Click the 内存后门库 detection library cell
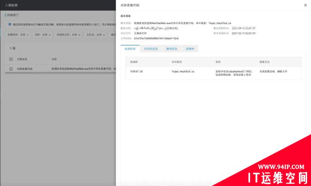 point(136,71)
